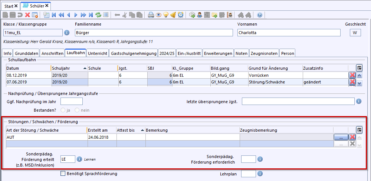Click info icon next to the LE Lernen field
The height and width of the screenshot is (181, 371).
[79, 159]
